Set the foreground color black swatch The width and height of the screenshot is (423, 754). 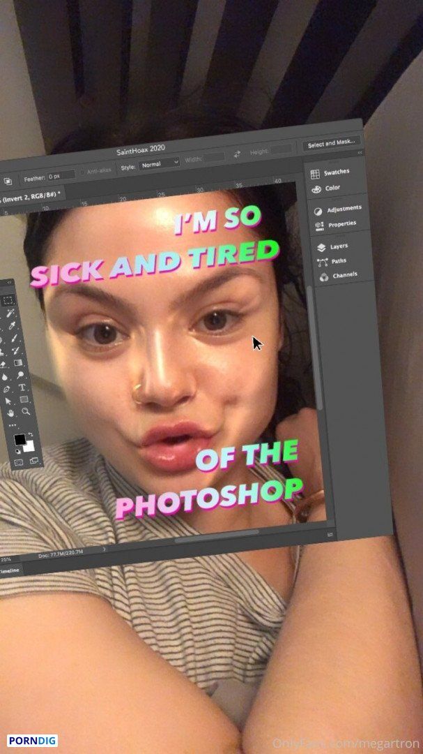point(20,440)
